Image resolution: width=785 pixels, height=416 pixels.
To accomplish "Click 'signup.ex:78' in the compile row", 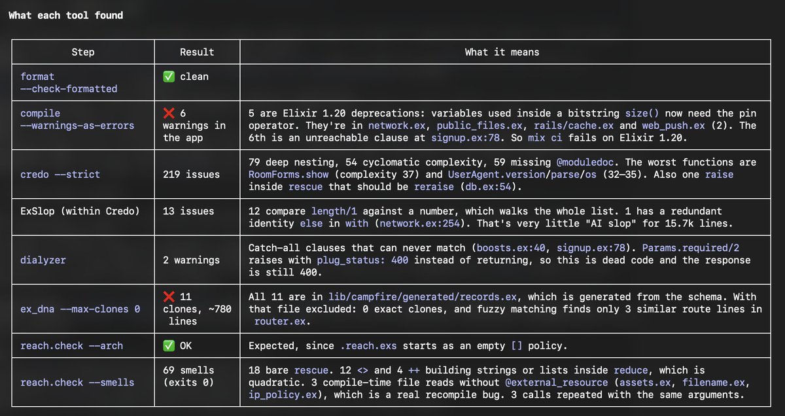I will [465, 137].
